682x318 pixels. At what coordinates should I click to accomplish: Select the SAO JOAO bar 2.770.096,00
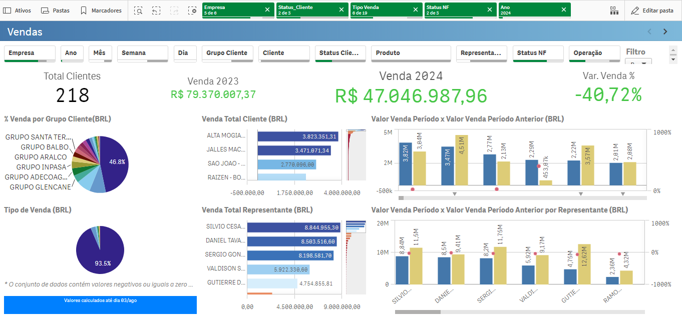click(x=287, y=164)
